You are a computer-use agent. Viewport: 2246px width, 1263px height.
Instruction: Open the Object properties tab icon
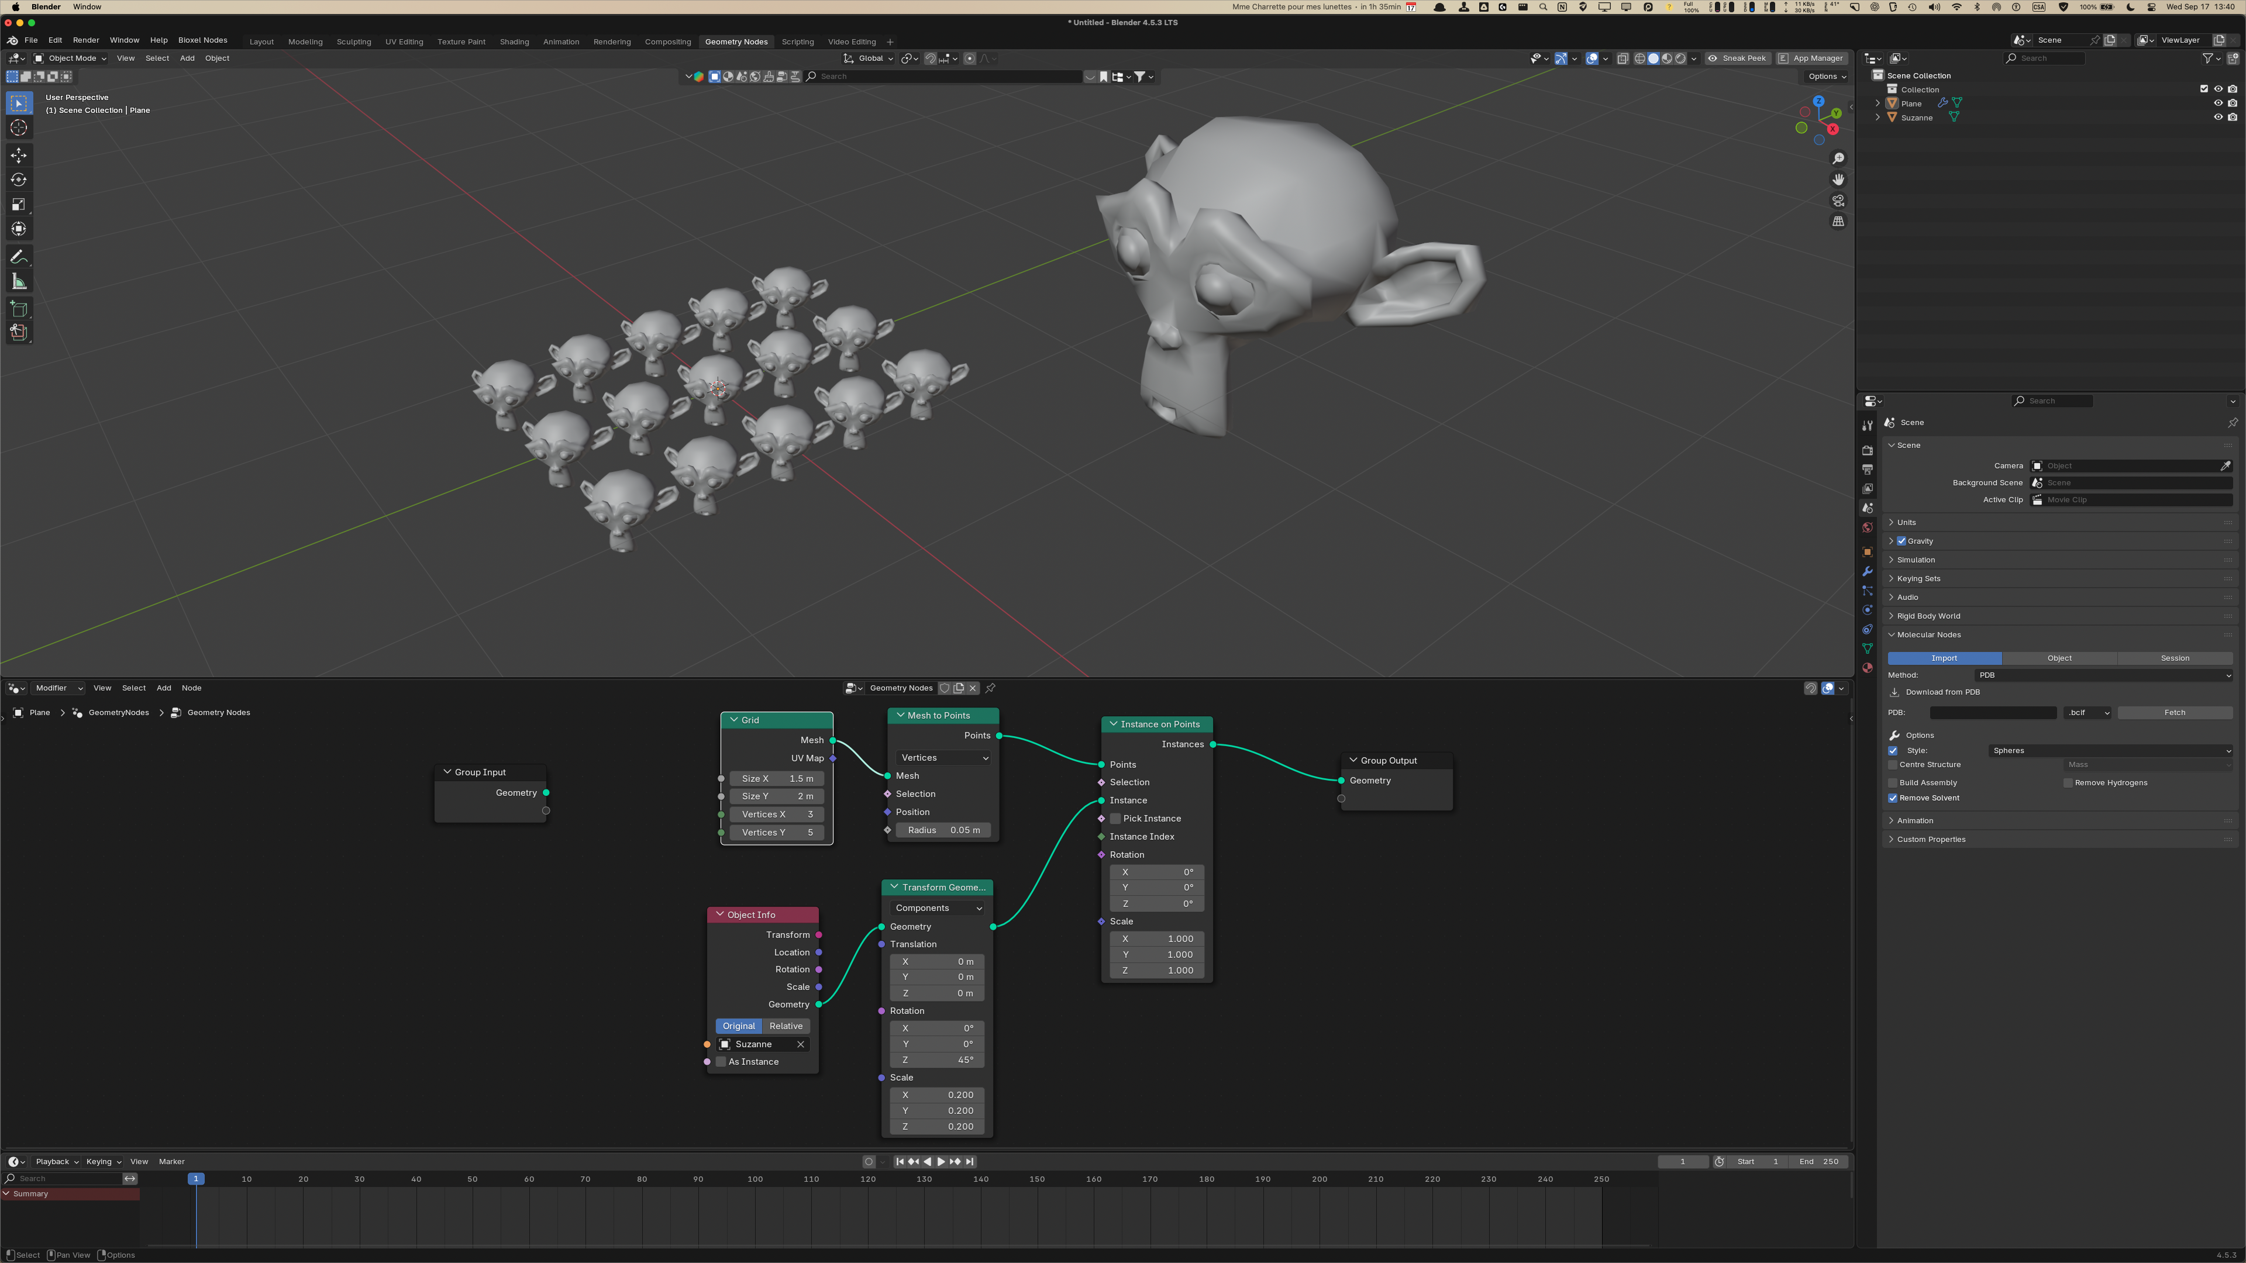(x=1868, y=552)
